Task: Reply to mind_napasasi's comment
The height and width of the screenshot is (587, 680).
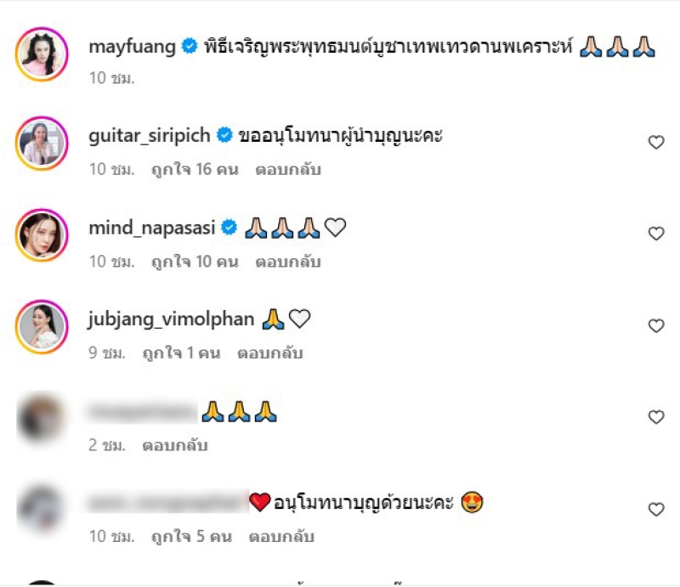Action: click(x=288, y=262)
